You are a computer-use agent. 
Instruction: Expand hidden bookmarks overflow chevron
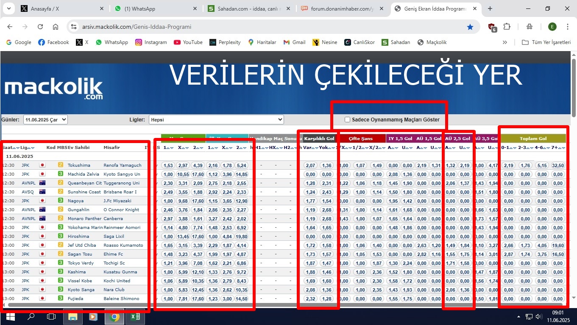click(x=505, y=42)
